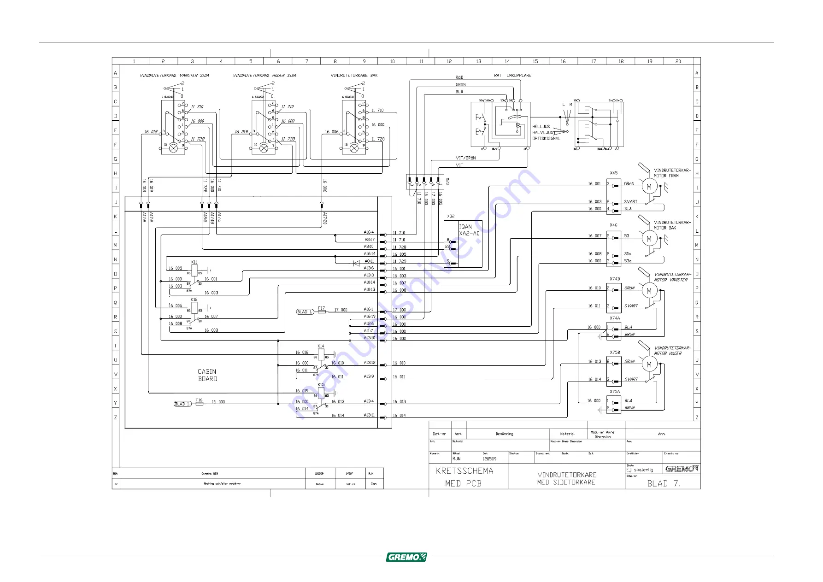Select the K14 relay coil symbol

tap(321, 354)
